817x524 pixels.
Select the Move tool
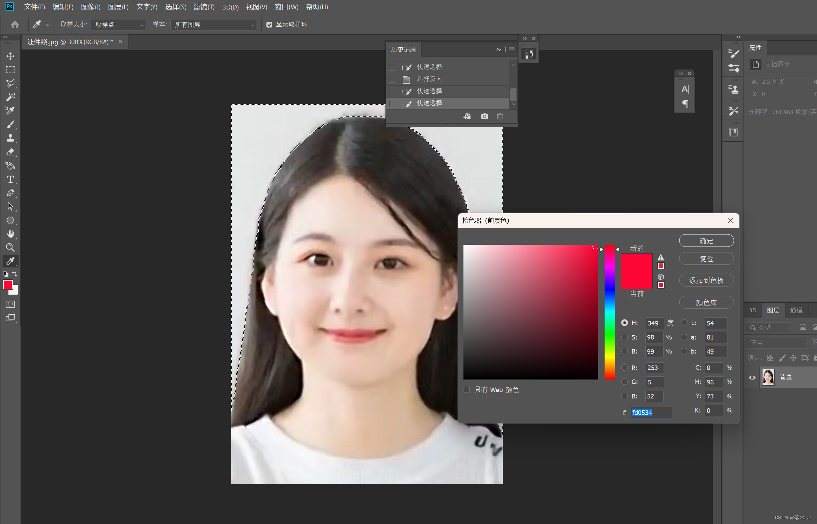(11, 56)
